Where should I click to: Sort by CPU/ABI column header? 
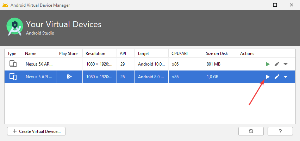(x=180, y=54)
